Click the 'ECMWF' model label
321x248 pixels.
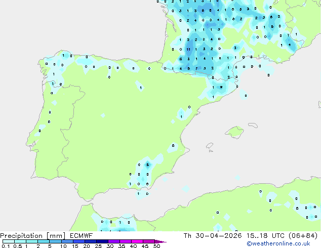[x=82, y=236]
